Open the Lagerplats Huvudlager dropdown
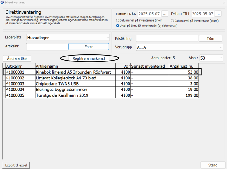The image size is (227, 169). [x=68, y=38]
